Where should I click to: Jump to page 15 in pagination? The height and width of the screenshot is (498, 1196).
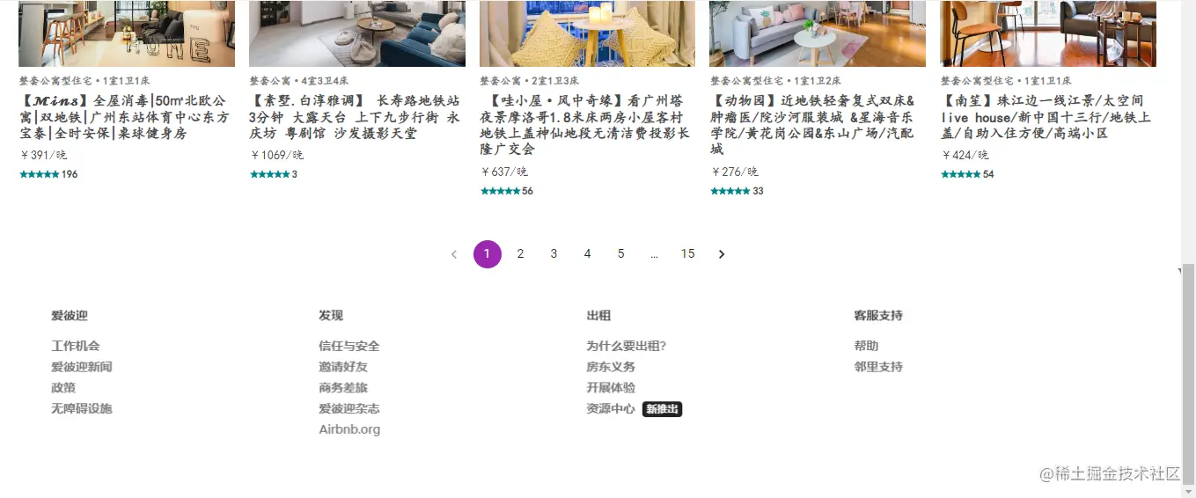[687, 254]
